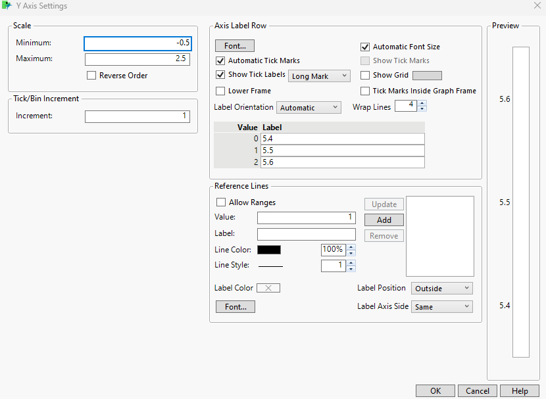
Task: Open the Label Orientation dropdown
Action: pos(309,106)
